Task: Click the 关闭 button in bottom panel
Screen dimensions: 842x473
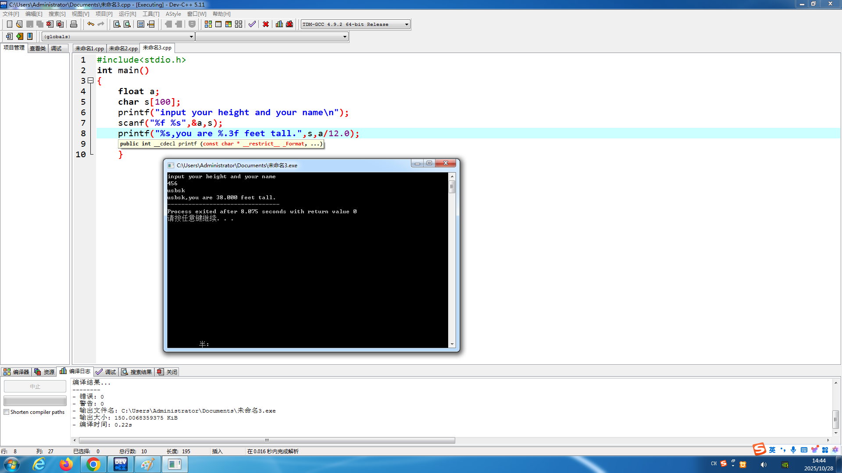Action: (x=167, y=372)
